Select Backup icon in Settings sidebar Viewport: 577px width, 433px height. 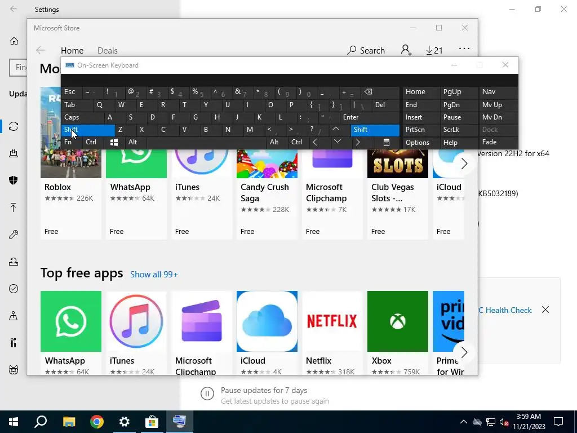[14, 207]
